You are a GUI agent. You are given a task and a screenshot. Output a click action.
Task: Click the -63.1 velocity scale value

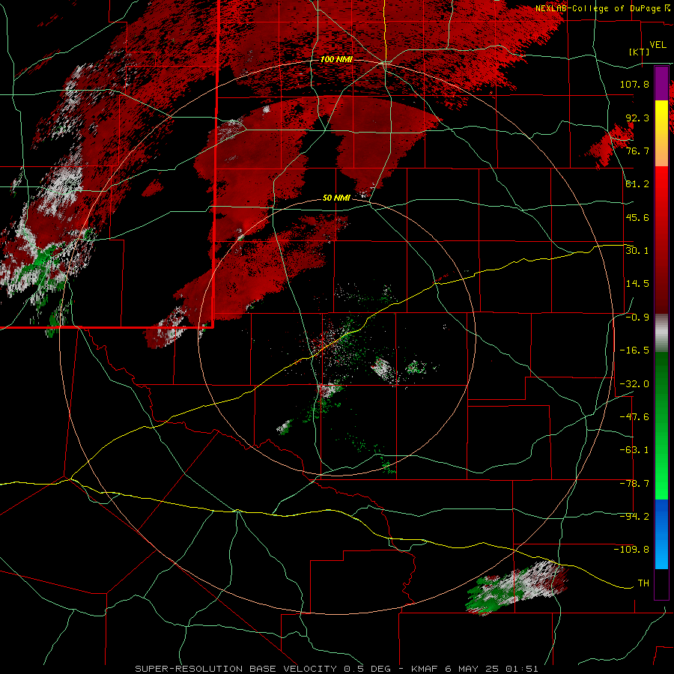coord(634,450)
